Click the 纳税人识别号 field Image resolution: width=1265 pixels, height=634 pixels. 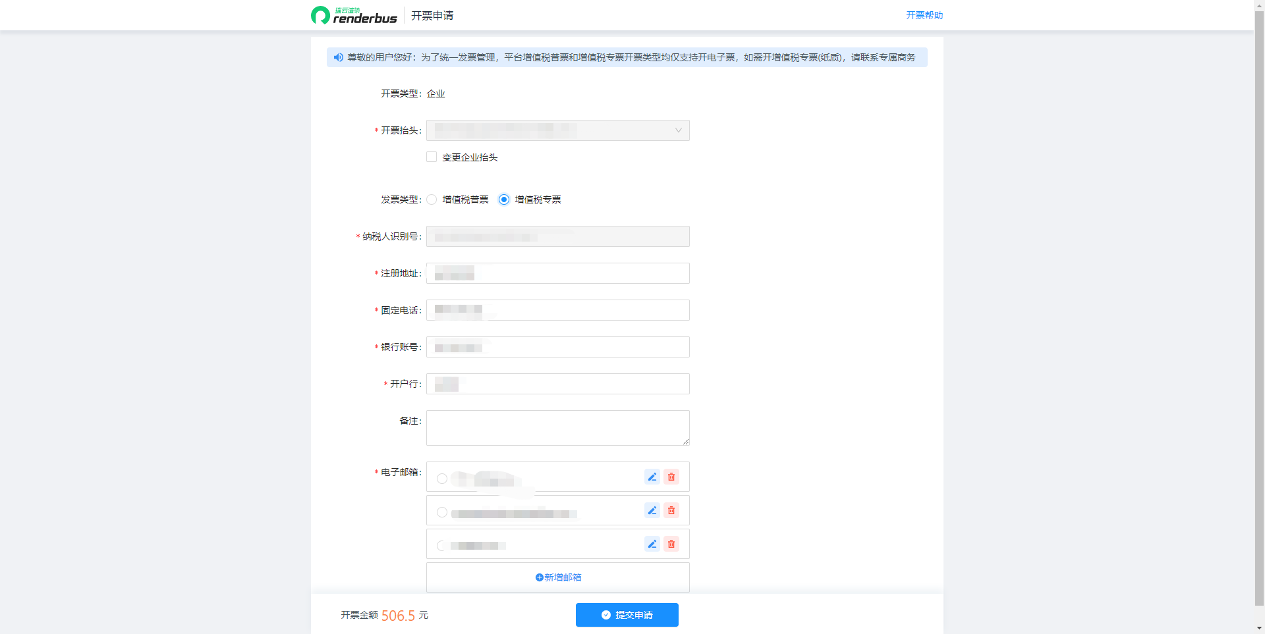click(558, 236)
